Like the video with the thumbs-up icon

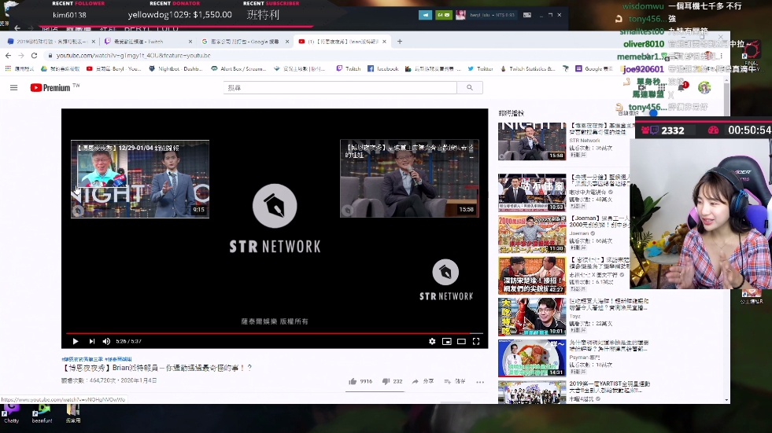(x=352, y=381)
